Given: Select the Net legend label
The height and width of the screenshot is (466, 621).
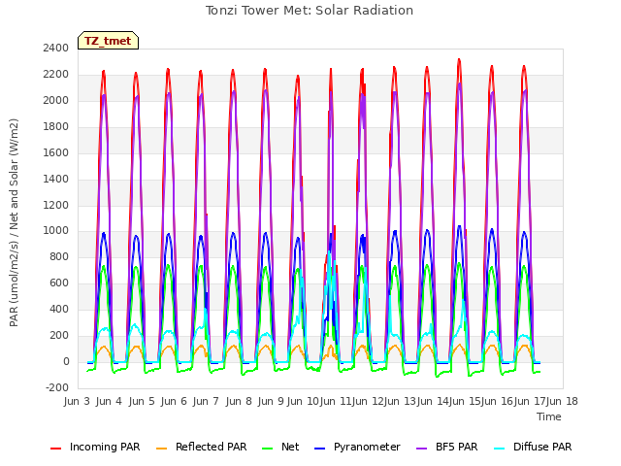Looking at the screenshot, I should (x=290, y=447).
